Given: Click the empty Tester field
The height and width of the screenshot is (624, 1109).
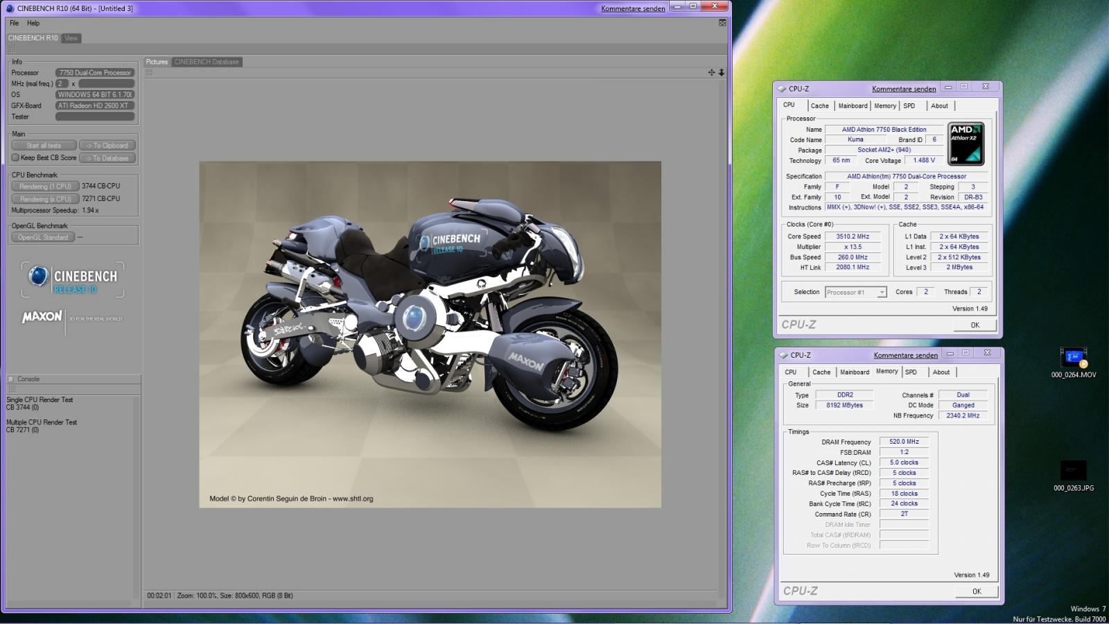Looking at the screenshot, I should click(95, 117).
